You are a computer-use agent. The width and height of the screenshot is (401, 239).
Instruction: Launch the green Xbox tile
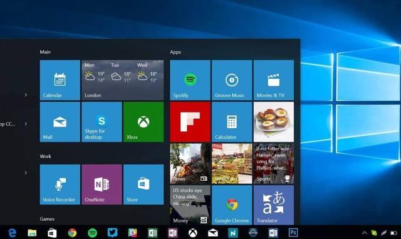143,122
